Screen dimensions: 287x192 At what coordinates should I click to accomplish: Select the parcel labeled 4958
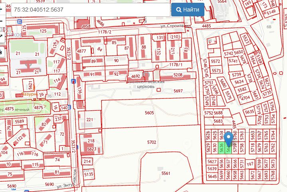[86, 26]
